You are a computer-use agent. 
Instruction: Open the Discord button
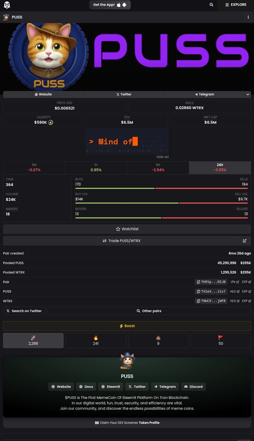click(193, 387)
